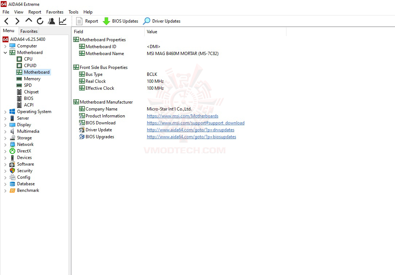The image size is (395, 275).
Task: Switch to the Favorites tab
Action: [29, 31]
